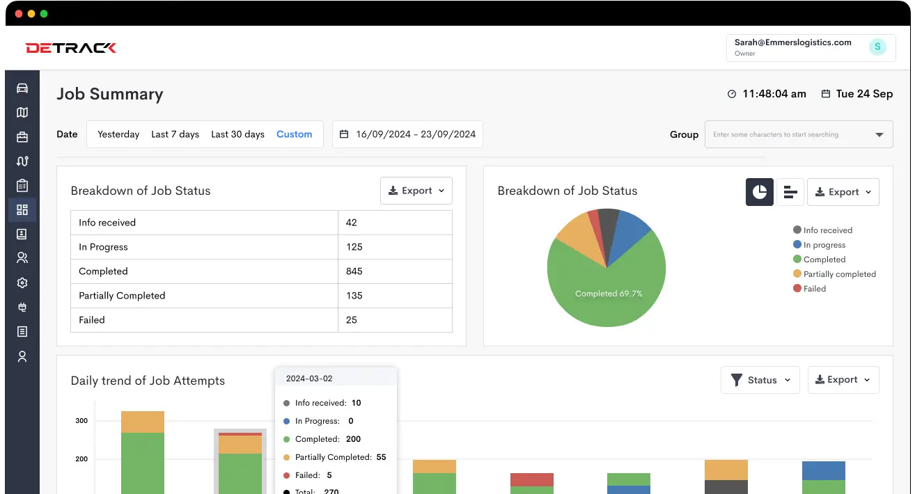Open the Sarah@Emmerslogistics.com account menu
The image size is (915, 494).
point(810,48)
